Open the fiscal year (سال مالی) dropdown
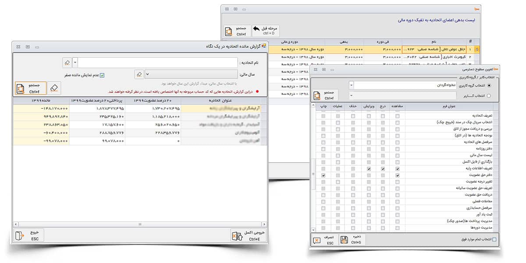 pyautogui.click(x=147, y=75)
